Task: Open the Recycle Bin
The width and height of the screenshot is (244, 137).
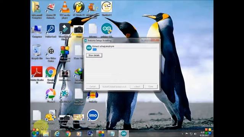Action: (37, 52)
